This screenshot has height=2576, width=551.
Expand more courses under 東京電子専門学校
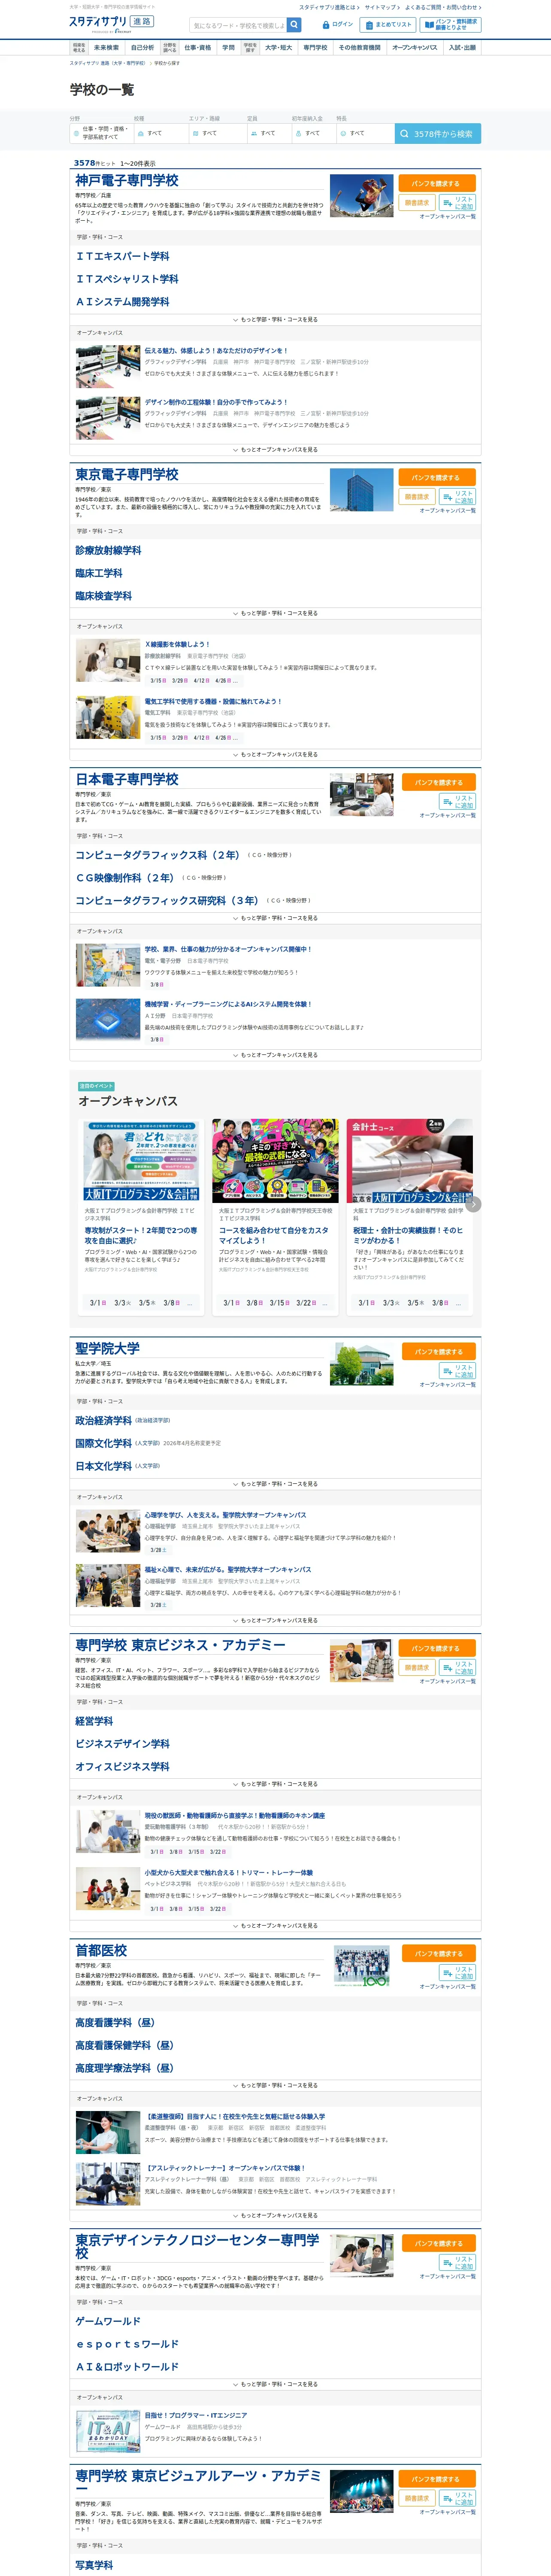pyautogui.click(x=275, y=613)
